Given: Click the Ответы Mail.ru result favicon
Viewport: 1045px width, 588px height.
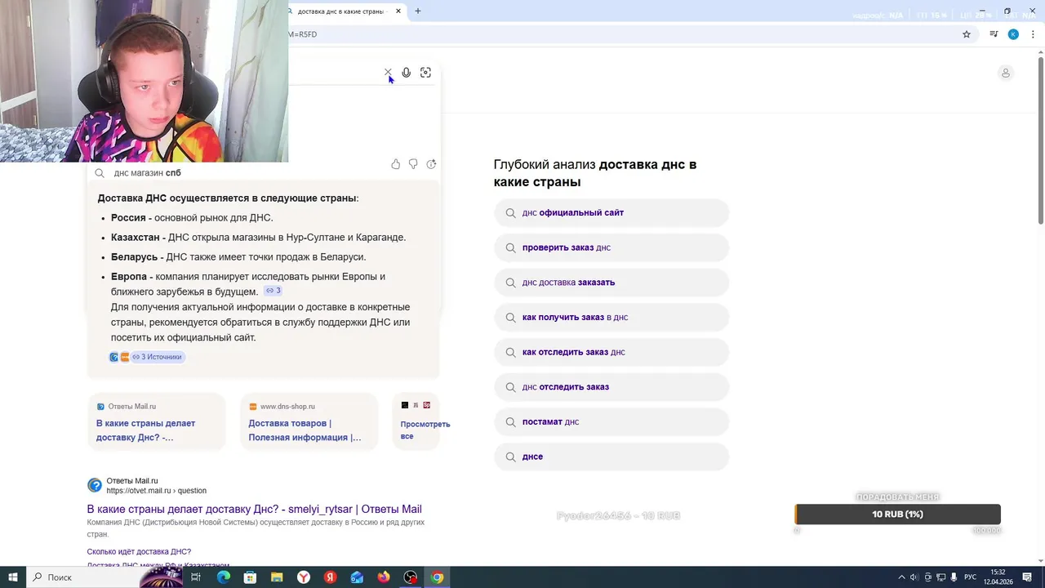Looking at the screenshot, I should [95, 485].
